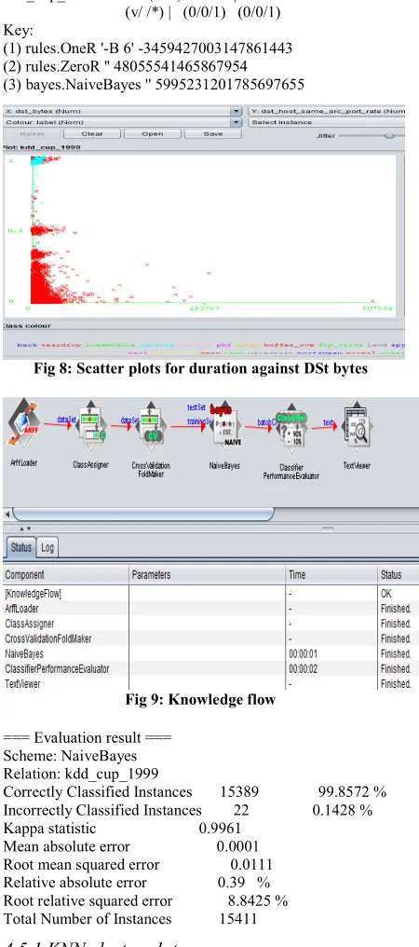The height and width of the screenshot is (947, 419).
Task: Select the NaiveBayes row in status table
Action: 210,652
